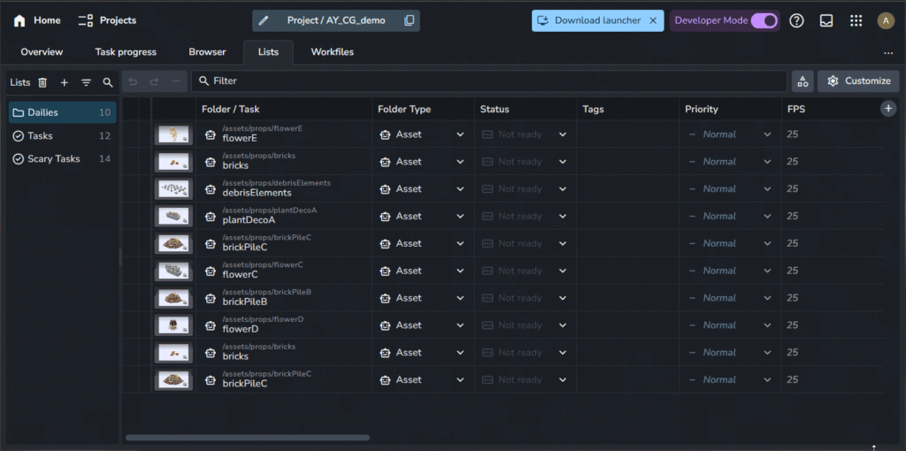
Task: Open the Projects page
Action: coord(107,20)
